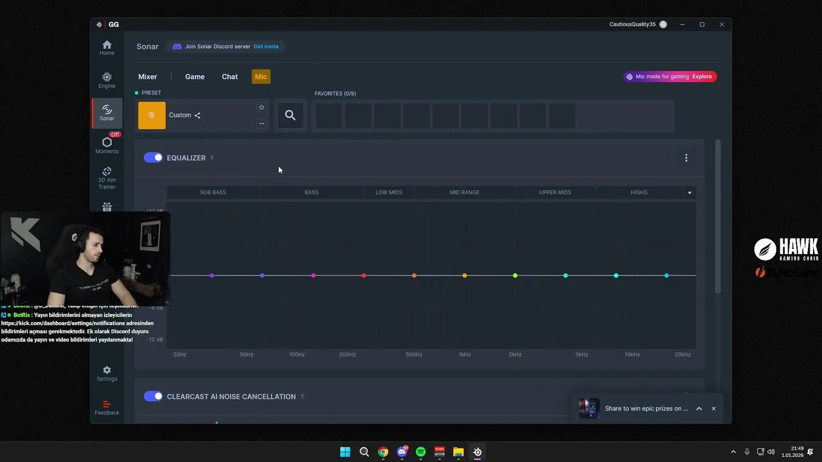Open Windows Start menu
The height and width of the screenshot is (462, 822).
tap(345, 452)
